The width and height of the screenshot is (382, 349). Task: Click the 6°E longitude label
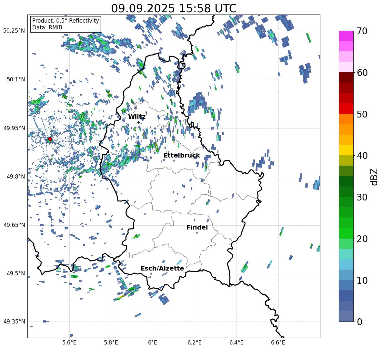[x=153, y=343]
